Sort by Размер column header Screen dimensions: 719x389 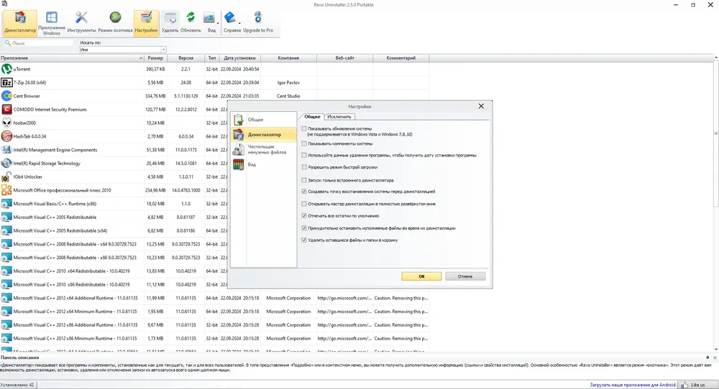[x=155, y=58]
